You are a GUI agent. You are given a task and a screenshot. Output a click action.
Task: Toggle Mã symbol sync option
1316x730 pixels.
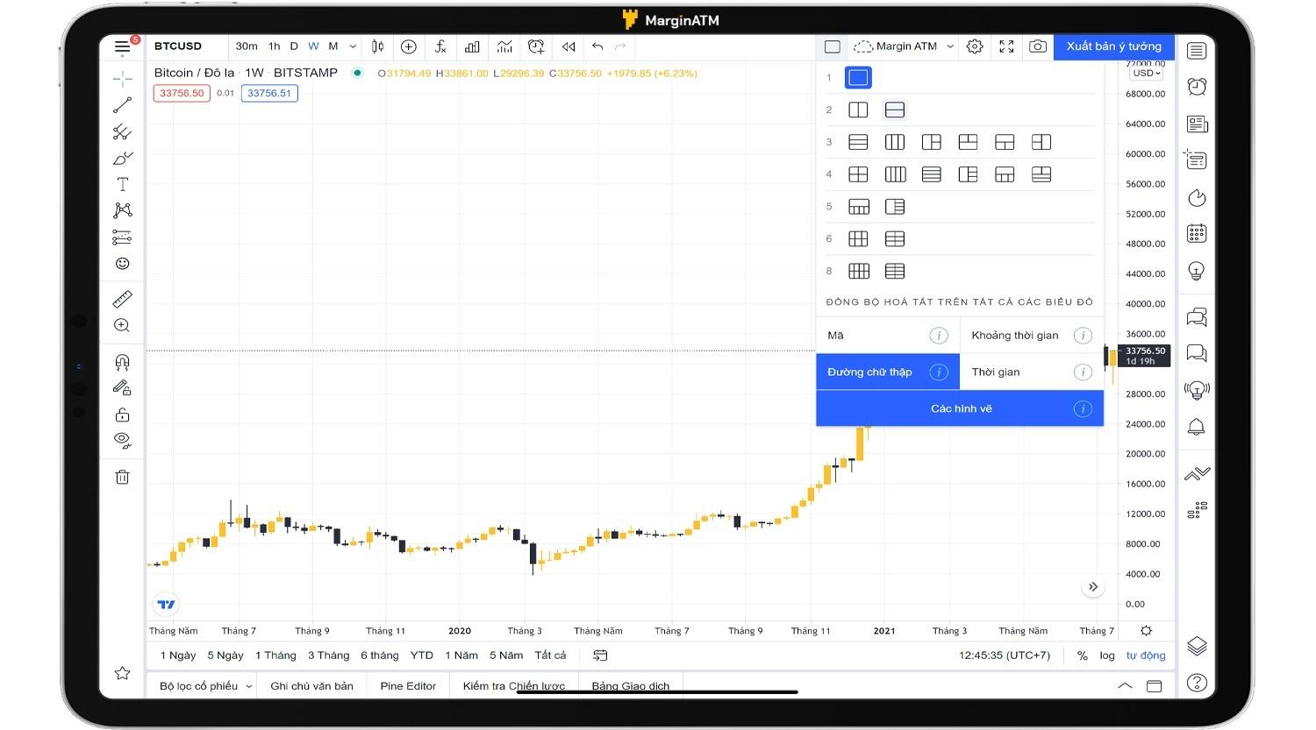[888, 336]
